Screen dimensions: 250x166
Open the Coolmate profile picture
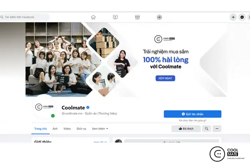point(44,107)
